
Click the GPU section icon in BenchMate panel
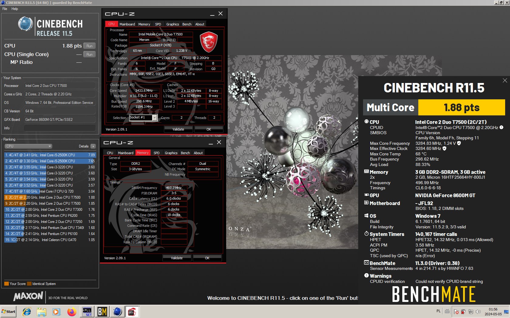(366, 195)
